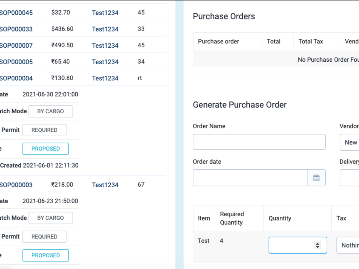Click BY CARGO button under SOP000004
Image resolution: width=359 pixels, height=269 pixels.
(51, 111)
